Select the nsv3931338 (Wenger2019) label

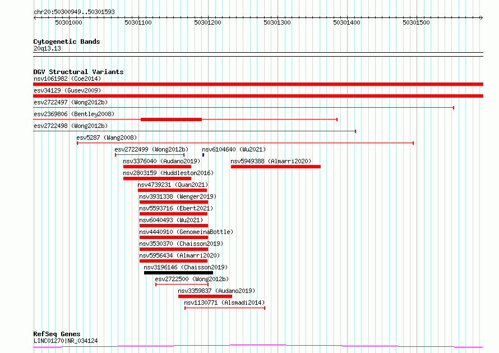point(178,196)
